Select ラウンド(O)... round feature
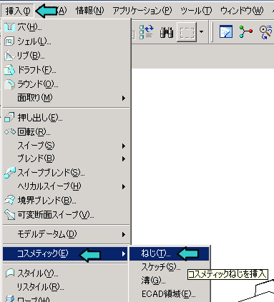Viewport: 274px width, 302px height. pyautogui.click(x=67, y=84)
